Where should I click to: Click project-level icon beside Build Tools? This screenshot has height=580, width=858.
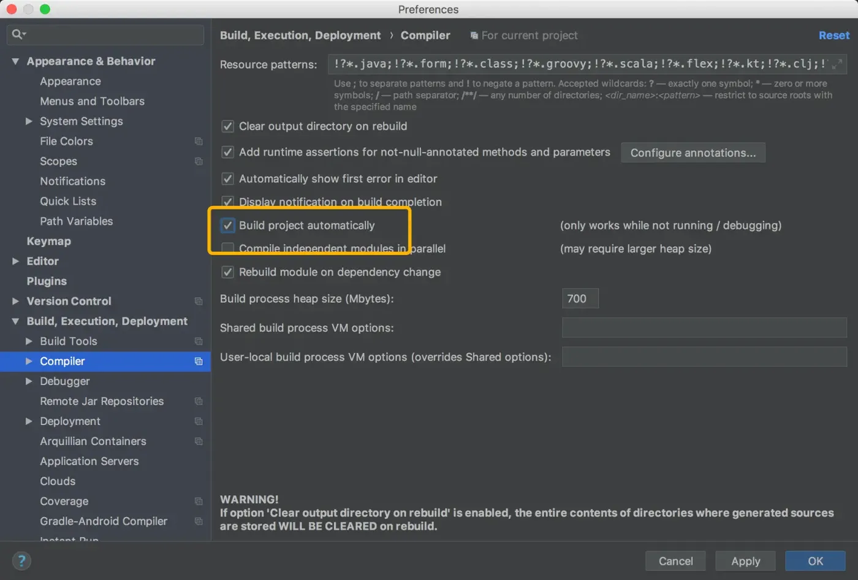(199, 342)
